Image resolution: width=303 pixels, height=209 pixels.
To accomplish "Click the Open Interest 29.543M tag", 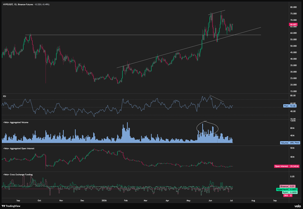I will tap(287, 166).
